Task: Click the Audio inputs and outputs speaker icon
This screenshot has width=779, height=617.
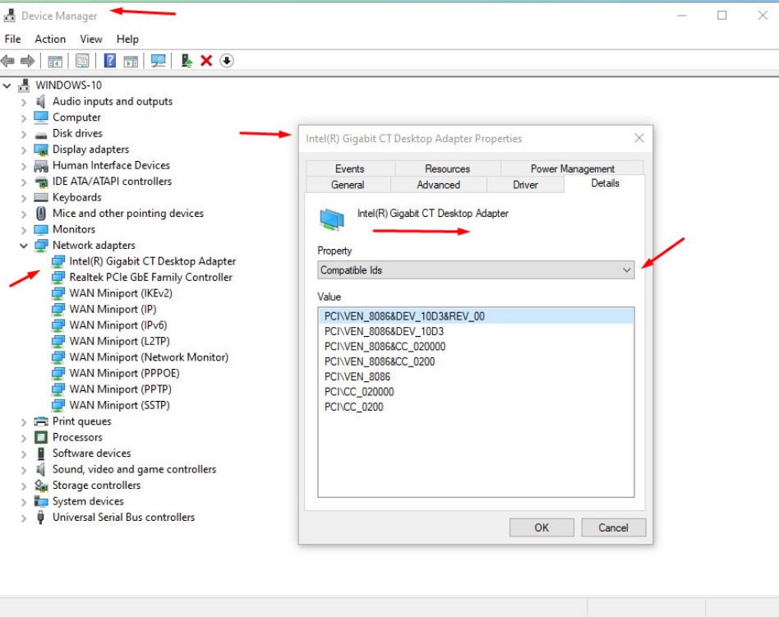Action: [x=41, y=101]
